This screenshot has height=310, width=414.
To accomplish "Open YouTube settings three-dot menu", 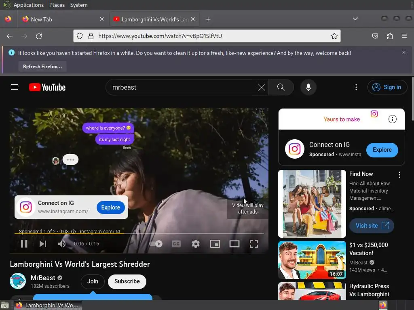I will (x=356, y=87).
